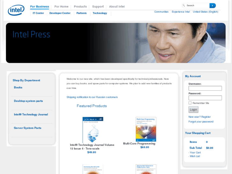Open the Harnessing the UEFI Shell cover

click(93, 169)
